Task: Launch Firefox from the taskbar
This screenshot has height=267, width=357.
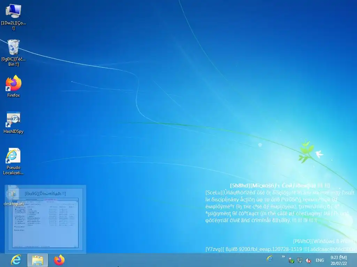Action: click(59, 260)
